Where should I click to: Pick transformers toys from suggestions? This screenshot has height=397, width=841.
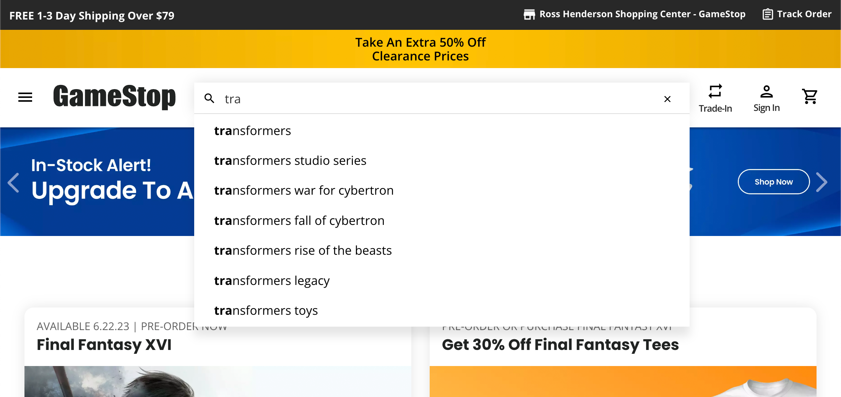click(266, 310)
